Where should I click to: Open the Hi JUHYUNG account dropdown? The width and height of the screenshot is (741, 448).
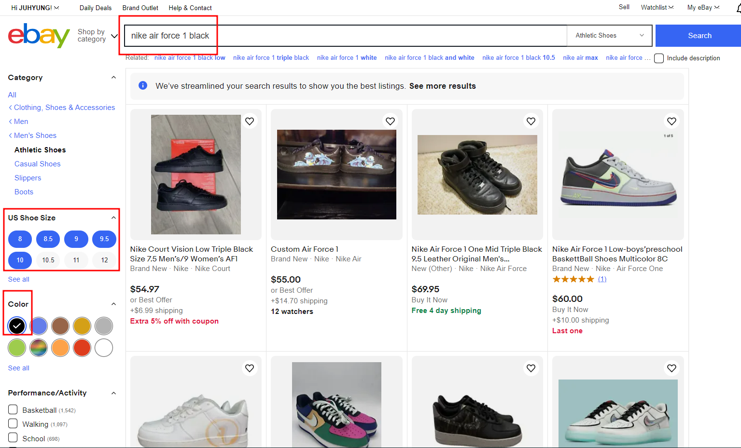tap(35, 8)
